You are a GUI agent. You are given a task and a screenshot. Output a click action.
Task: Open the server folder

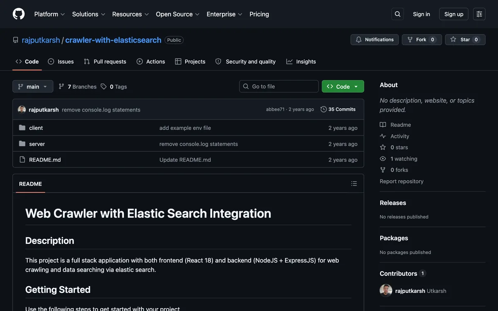coord(37,144)
